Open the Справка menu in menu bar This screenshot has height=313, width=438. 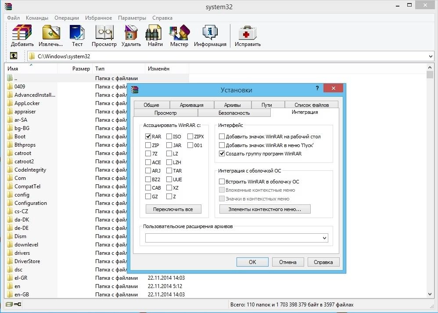[162, 18]
